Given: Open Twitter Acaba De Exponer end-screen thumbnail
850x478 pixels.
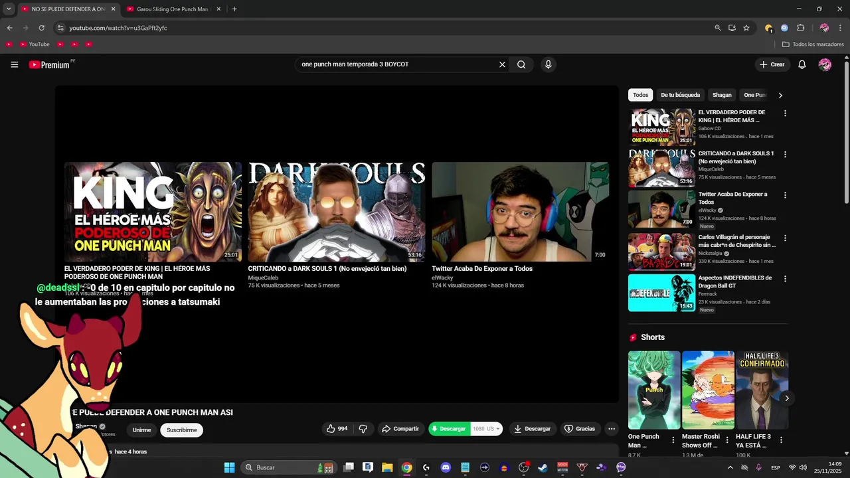Looking at the screenshot, I should point(521,212).
